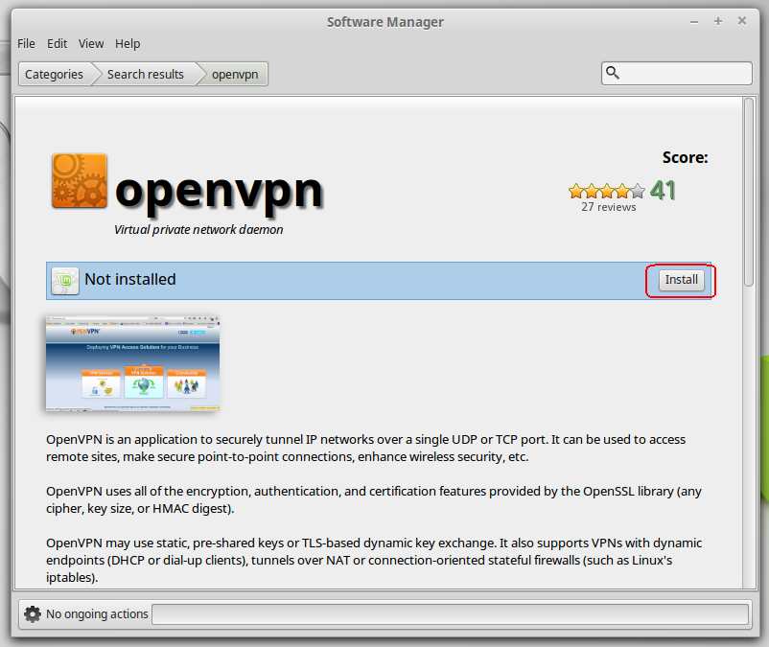Focus the search input field
Screen dimensions: 769x647
[677, 73]
